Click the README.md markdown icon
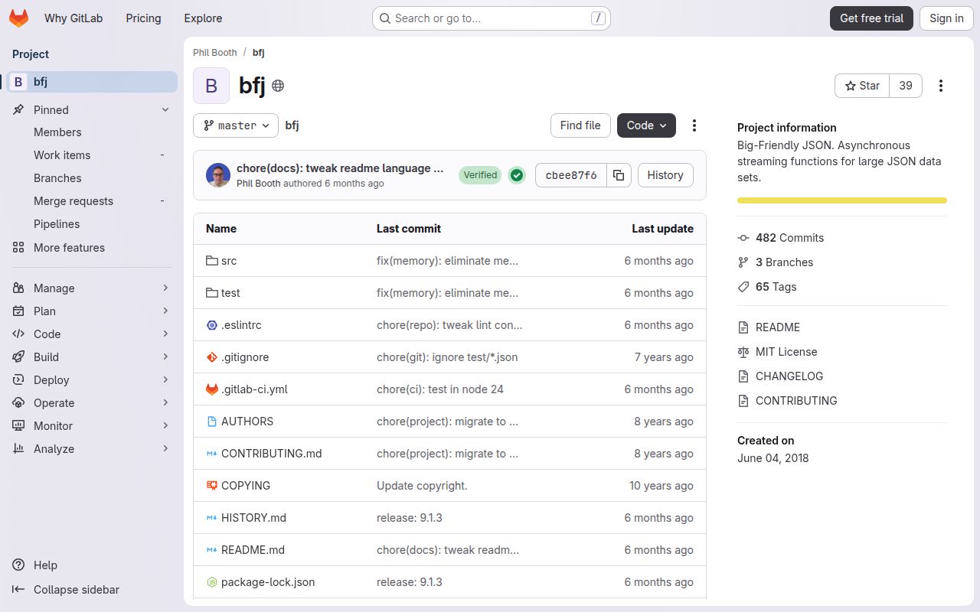980x612 pixels. (x=212, y=550)
